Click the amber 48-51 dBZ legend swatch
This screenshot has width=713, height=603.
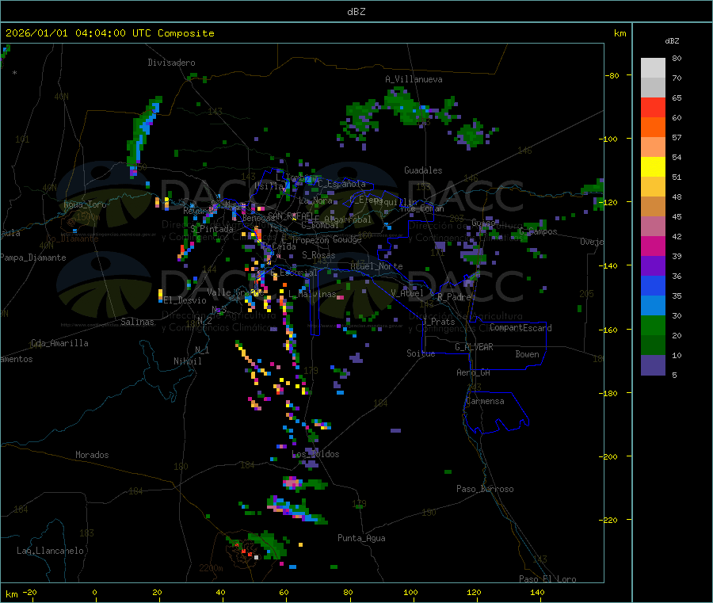(653, 186)
